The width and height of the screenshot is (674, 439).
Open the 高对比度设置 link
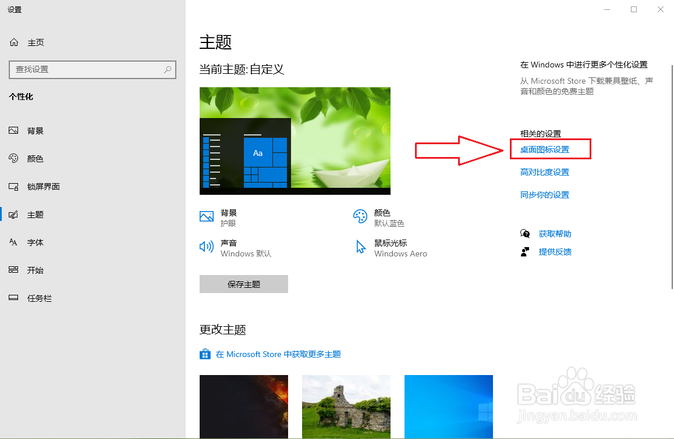tap(545, 172)
